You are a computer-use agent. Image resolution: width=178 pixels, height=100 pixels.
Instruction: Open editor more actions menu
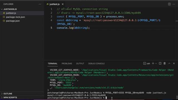click(x=174, y=4)
